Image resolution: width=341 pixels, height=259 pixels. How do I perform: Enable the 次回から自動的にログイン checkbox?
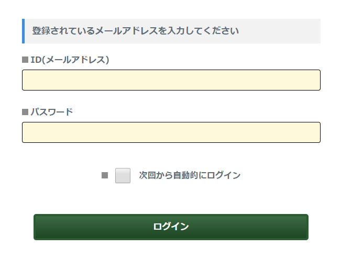click(x=123, y=176)
